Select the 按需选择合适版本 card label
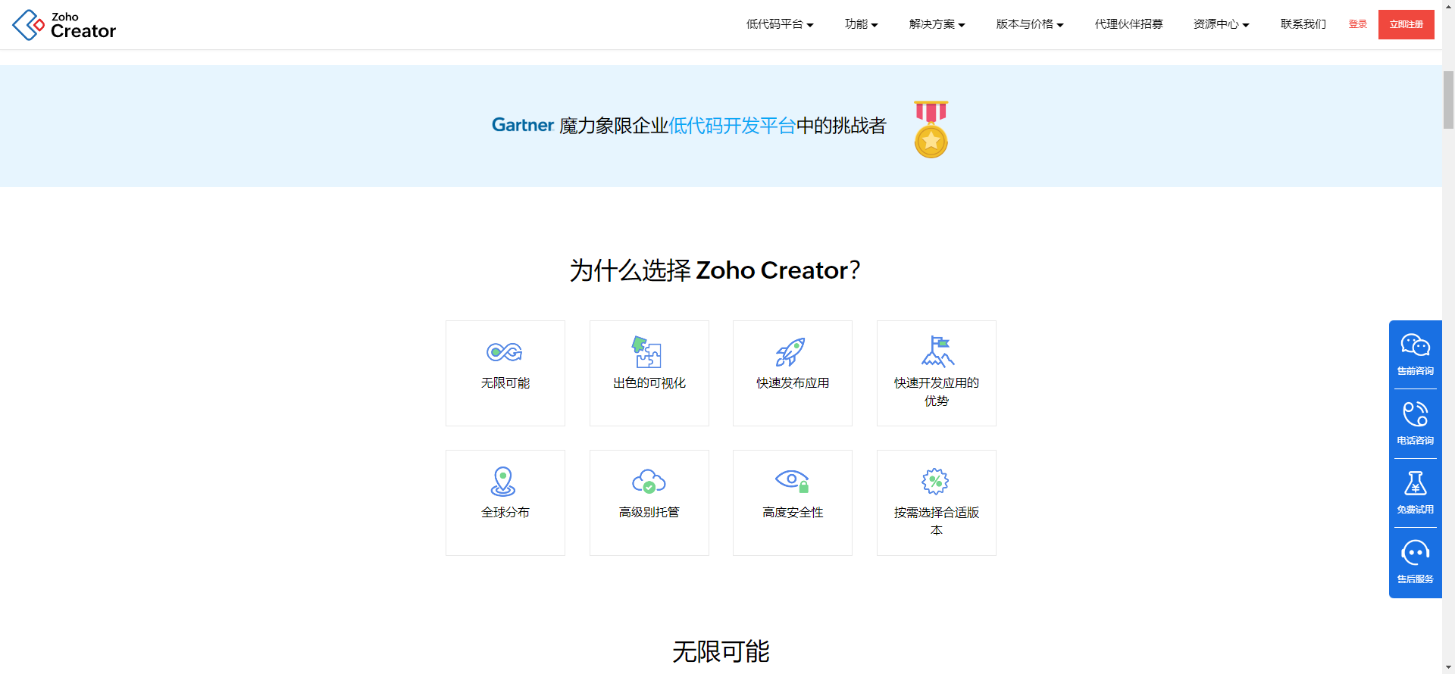The image size is (1455, 674). pos(937,522)
